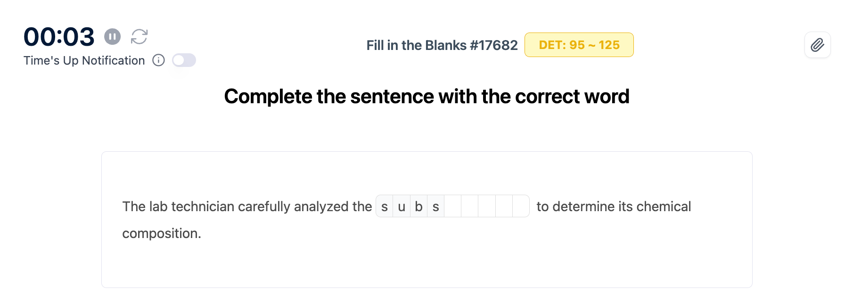Viewport: 853px width, 296px height.
Task: Click the Time's Up Notification label
Action: point(84,60)
